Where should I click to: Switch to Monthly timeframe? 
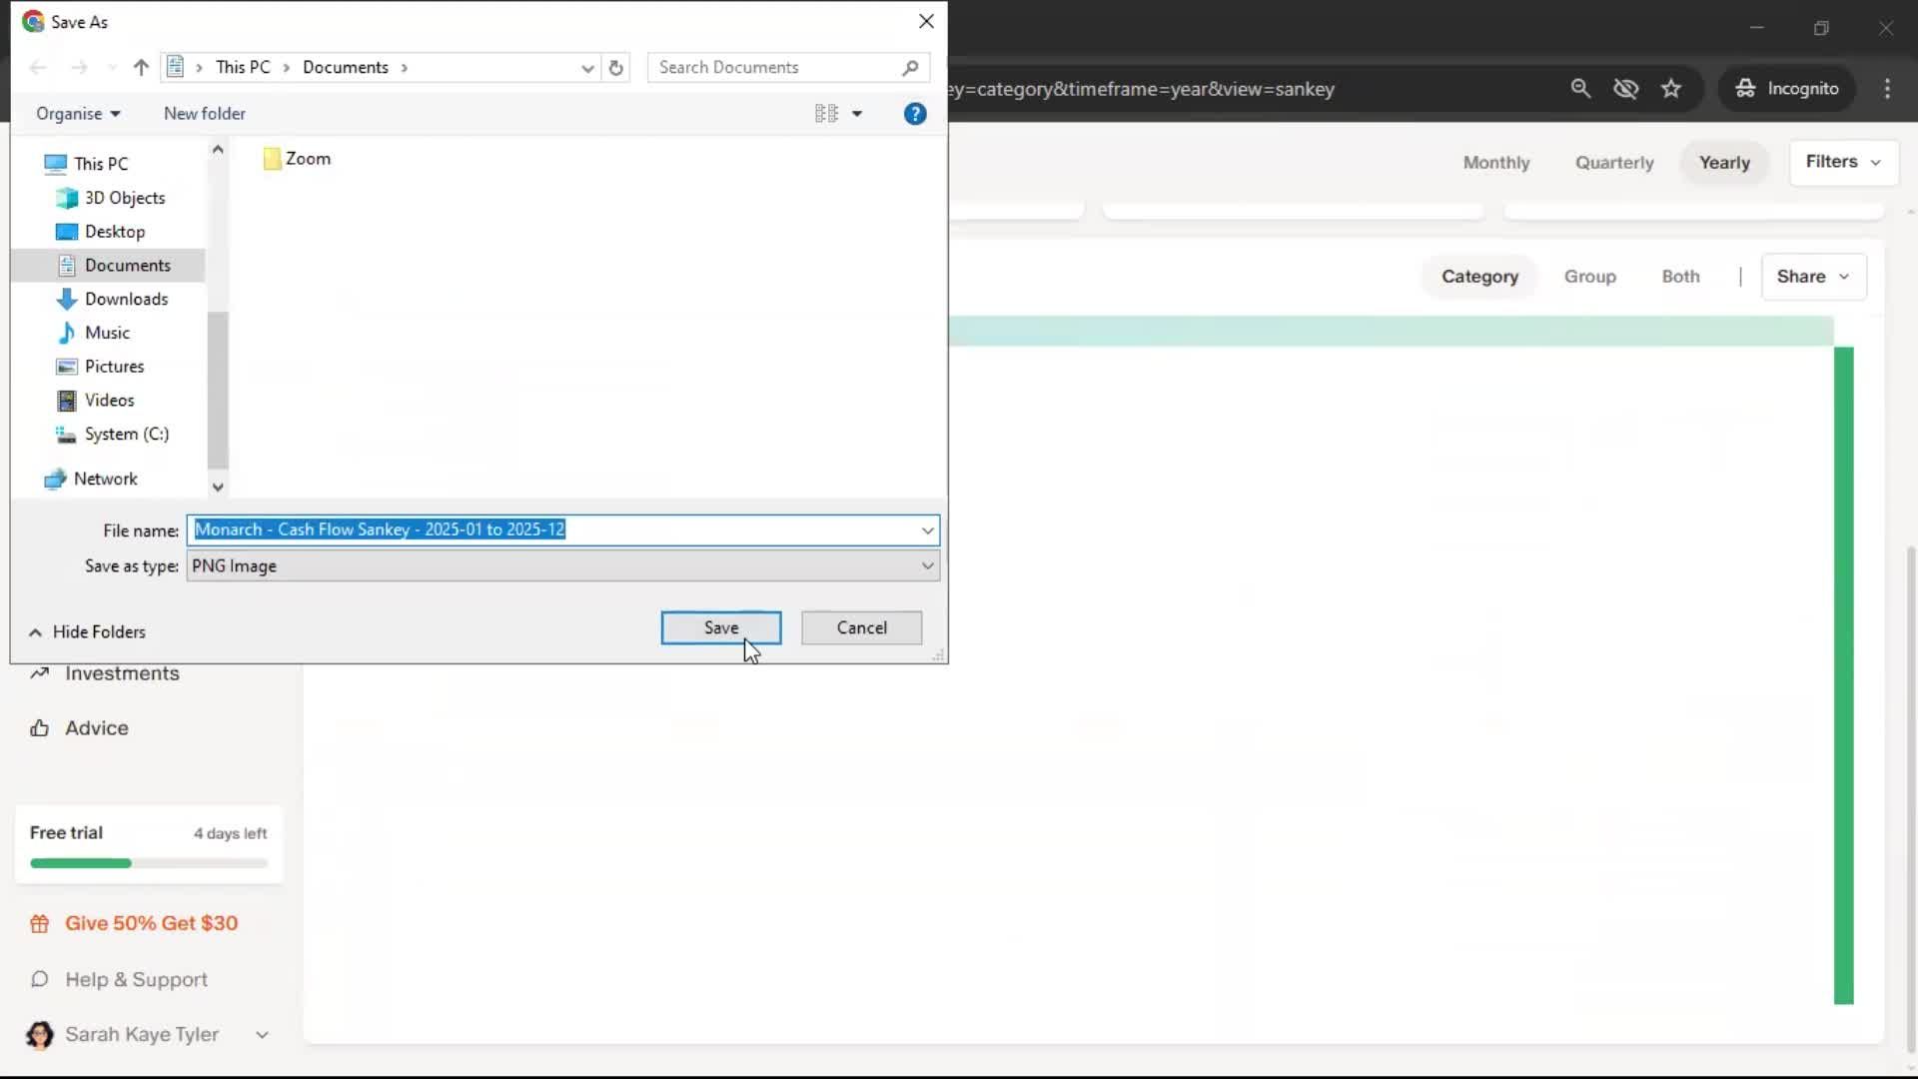pos(1495,163)
